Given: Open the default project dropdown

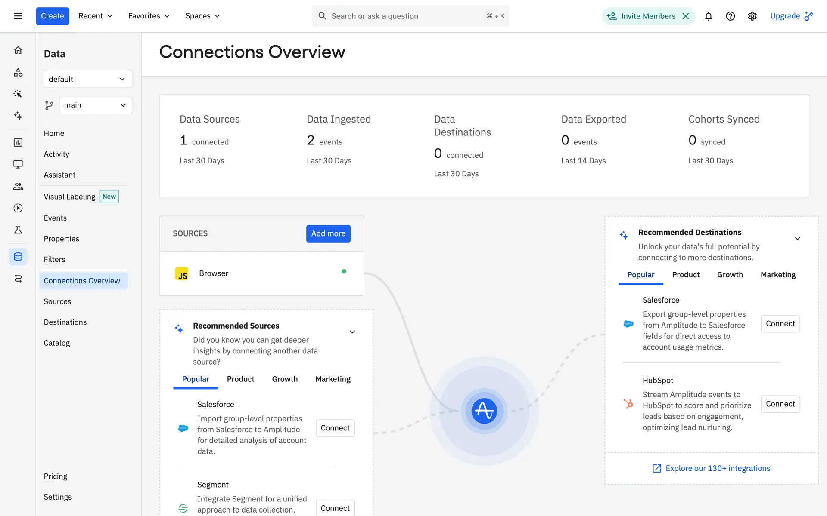Looking at the screenshot, I should (x=87, y=79).
